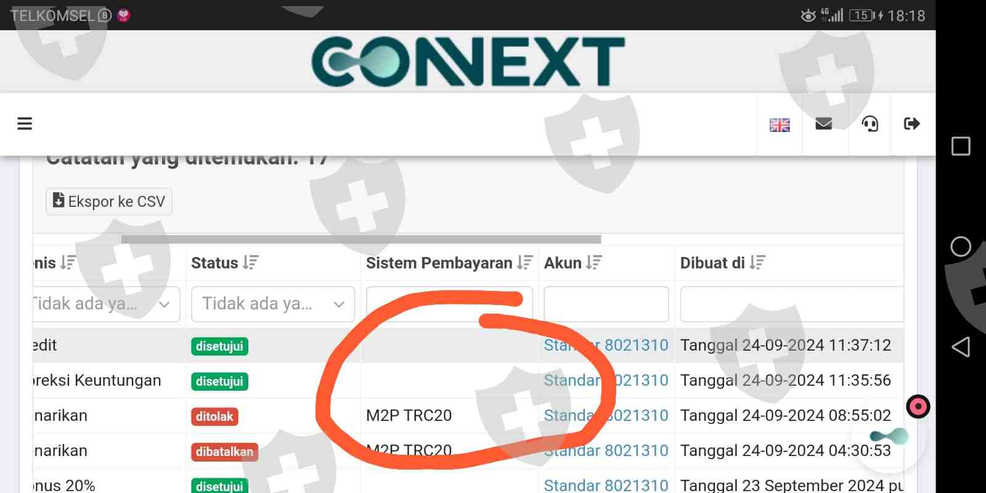The height and width of the screenshot is (493, 986).
Task: Open the messages envelope icon
Action: pos(824,124)
